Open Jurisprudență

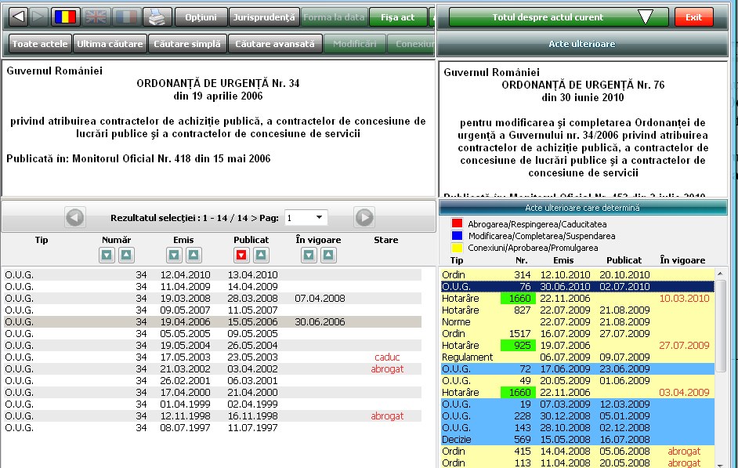click(264, 17)
